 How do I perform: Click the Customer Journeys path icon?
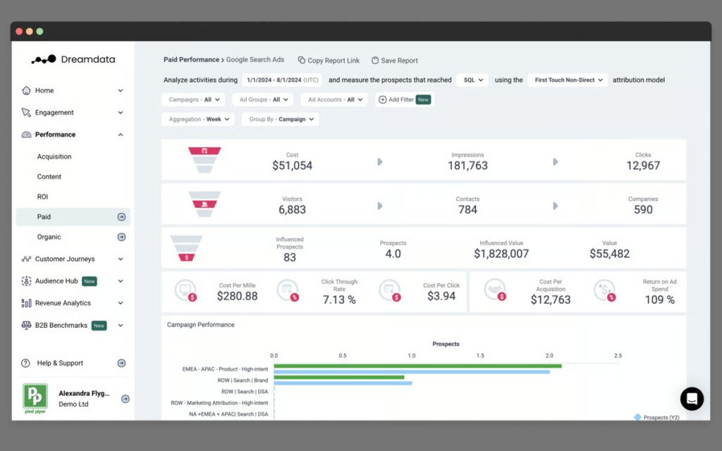pos(26,259)
